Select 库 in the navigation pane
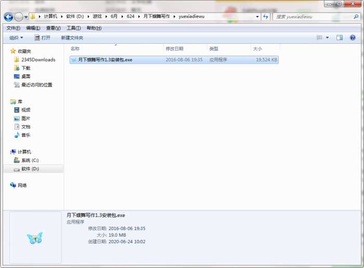Viewport: 364px width, 268px height. click(20, 101)
